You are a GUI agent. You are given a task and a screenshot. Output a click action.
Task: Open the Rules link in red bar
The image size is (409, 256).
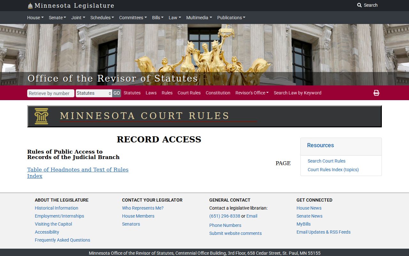[x=167, y=93]
